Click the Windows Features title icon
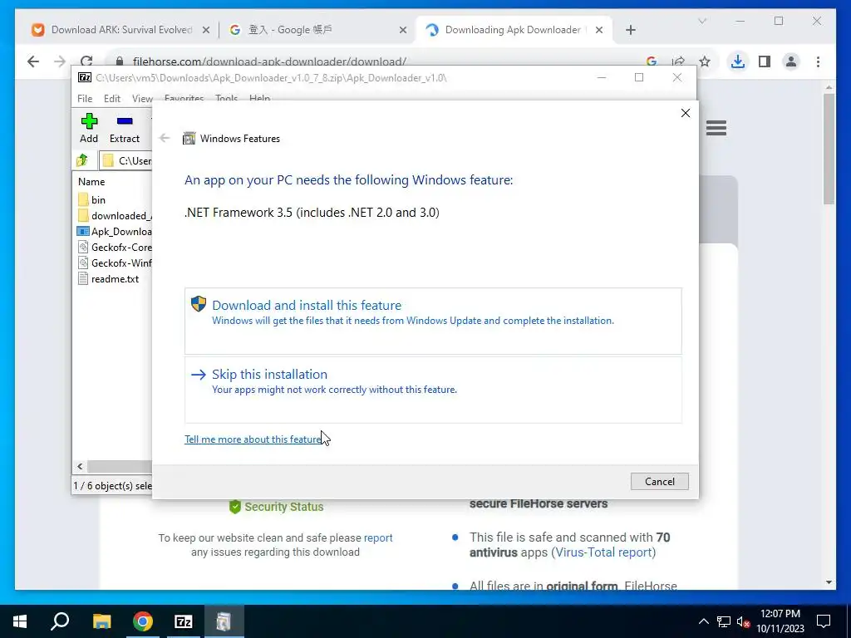Viewport: 851px width, 638px height. click(x=189, y=138)
